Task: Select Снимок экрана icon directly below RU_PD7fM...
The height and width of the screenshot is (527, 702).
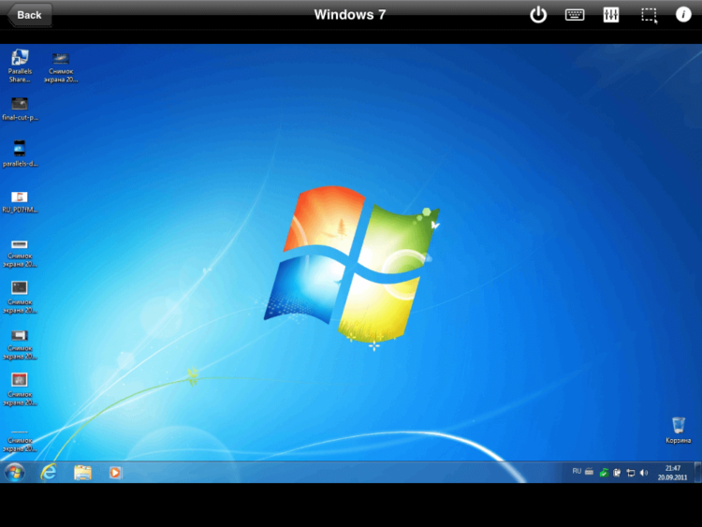Action: (x=20, y=253)
